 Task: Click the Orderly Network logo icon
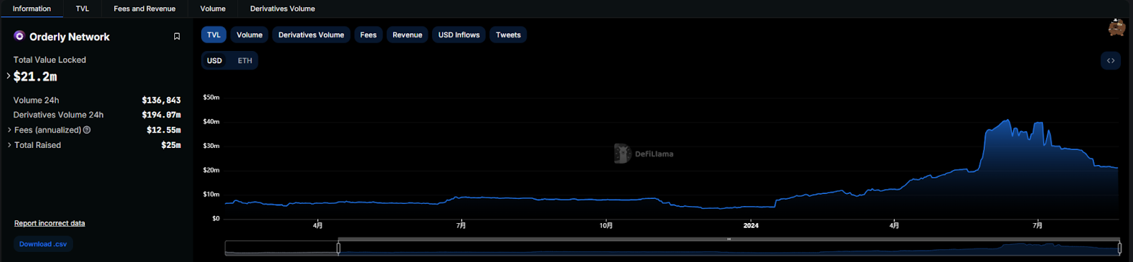click(19, 36)
